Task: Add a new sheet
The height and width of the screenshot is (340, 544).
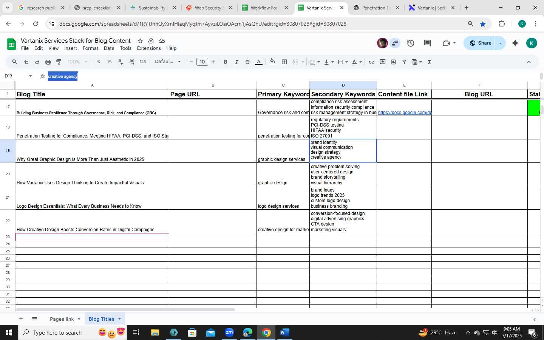Action: click(21, 319)
